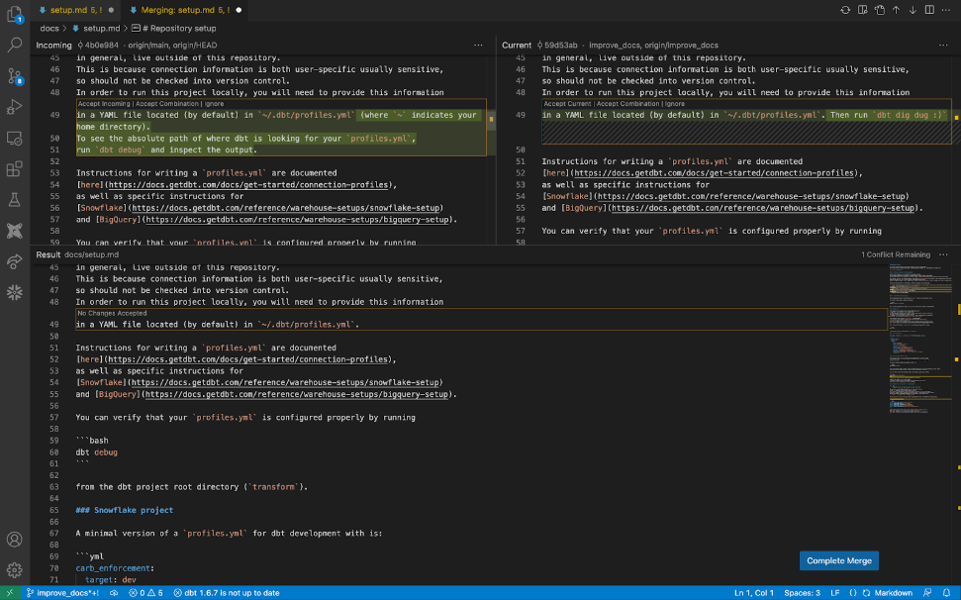Open the Accounts menu in the activity bar

coord(14,540)
